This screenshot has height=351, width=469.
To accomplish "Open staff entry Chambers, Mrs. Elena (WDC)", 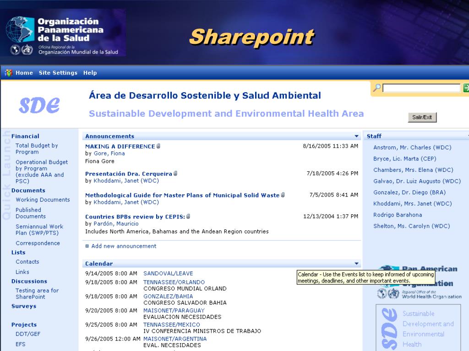I will pyautogui.click(x=413, y=170).
